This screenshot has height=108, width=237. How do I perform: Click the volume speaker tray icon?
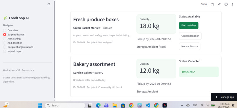click(207, 105)
